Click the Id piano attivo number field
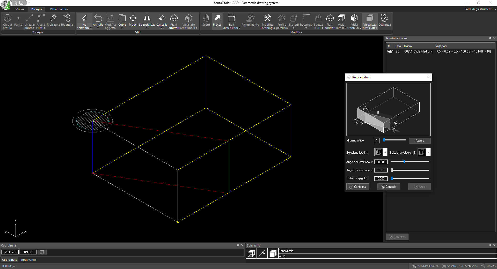The width and height of the screenshot is (497, 269). coord(377,140)
